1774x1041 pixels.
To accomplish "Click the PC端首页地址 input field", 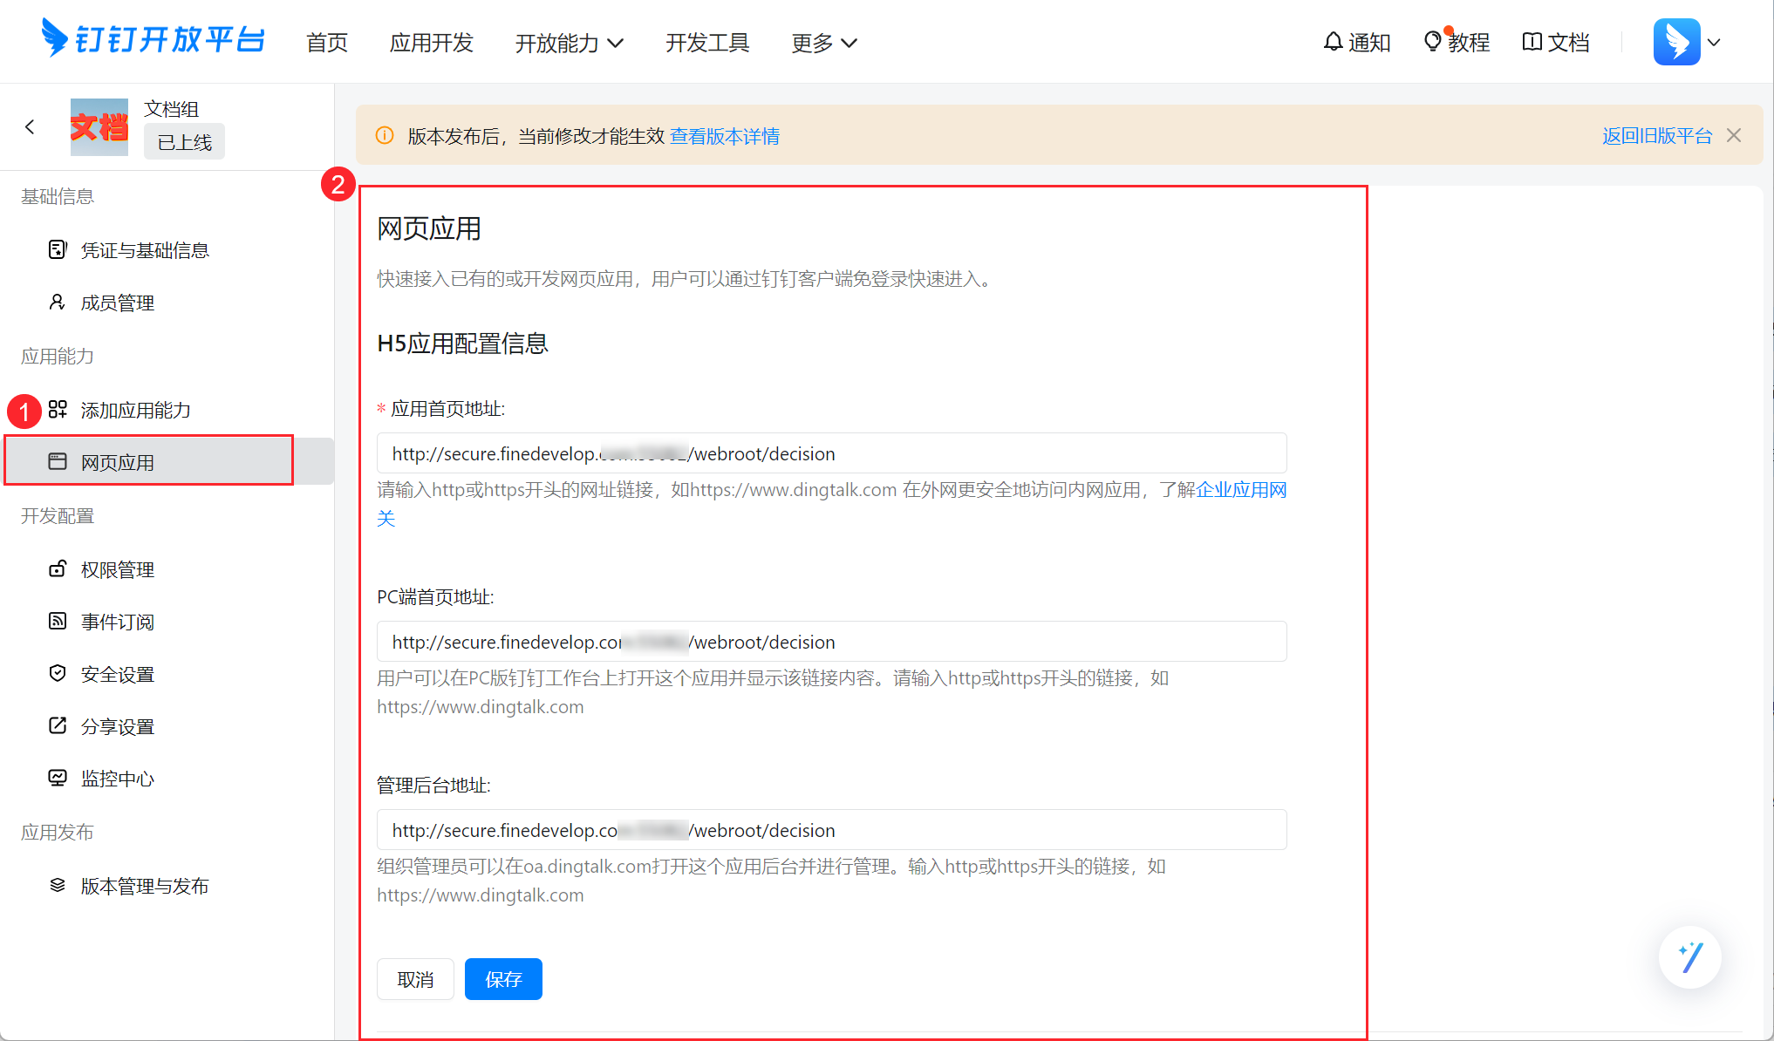I will pyautogui.click(x=831, y=642).
